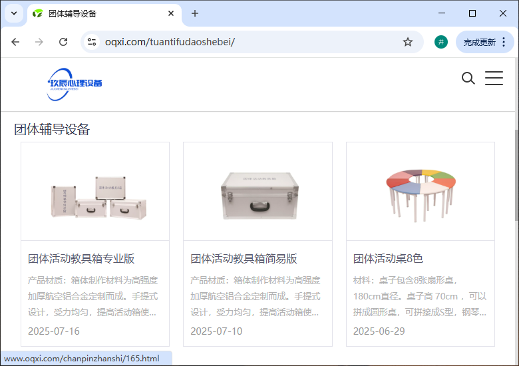519x366 pixels.
Task: Open the site search magnifier
Action: [x=468, y=79]
